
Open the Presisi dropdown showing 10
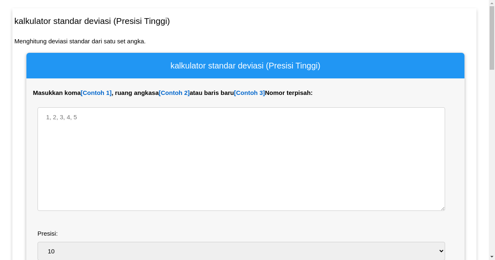coord(241,251)
